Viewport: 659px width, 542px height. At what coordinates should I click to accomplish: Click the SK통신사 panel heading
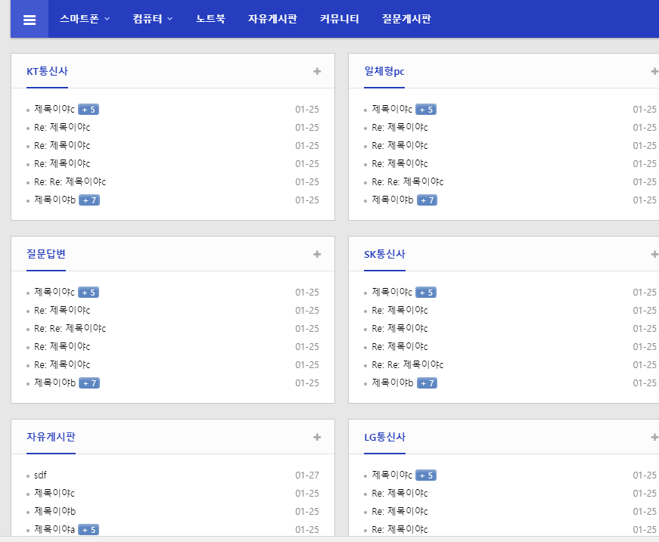click(384, 254)
